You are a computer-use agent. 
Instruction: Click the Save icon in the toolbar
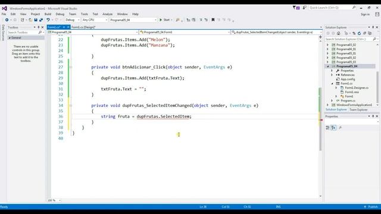[36, 20]
